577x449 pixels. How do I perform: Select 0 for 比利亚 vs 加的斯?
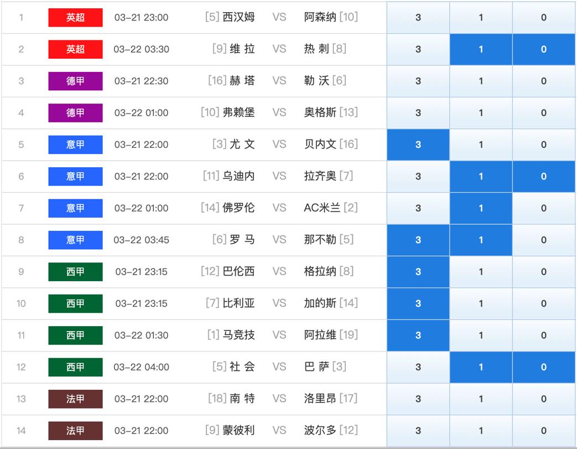tap(543, 303)
